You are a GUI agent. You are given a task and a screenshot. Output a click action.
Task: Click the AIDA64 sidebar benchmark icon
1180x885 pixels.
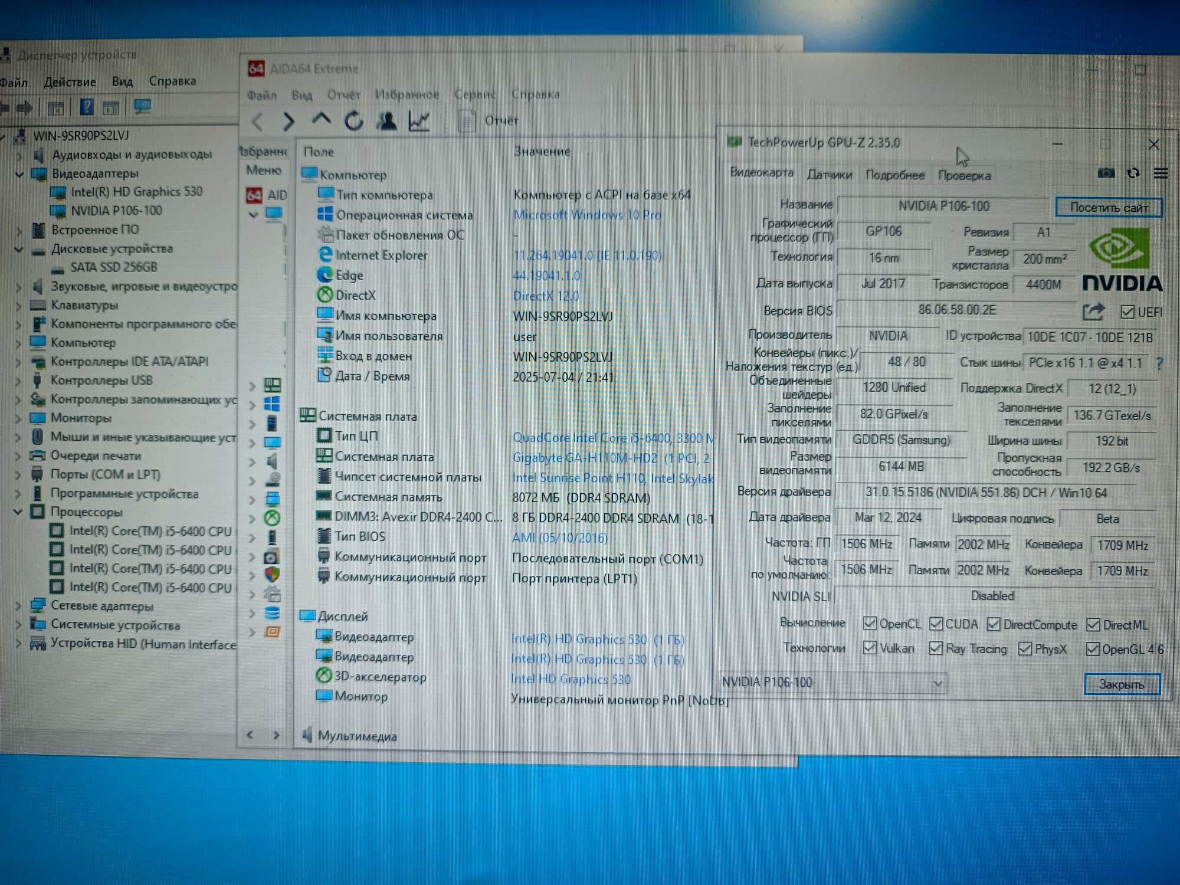coord(272,632)
